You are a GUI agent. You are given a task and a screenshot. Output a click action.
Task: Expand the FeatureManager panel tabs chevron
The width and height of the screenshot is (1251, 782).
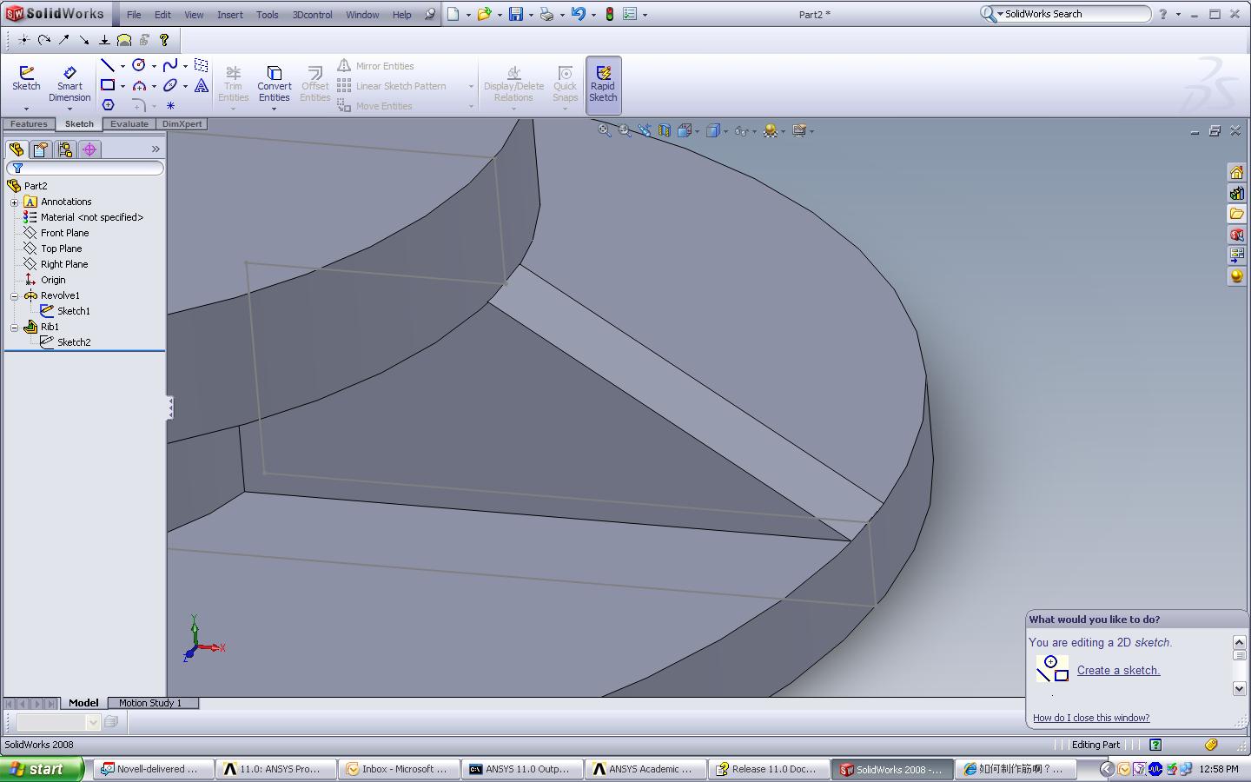(156, 149)
